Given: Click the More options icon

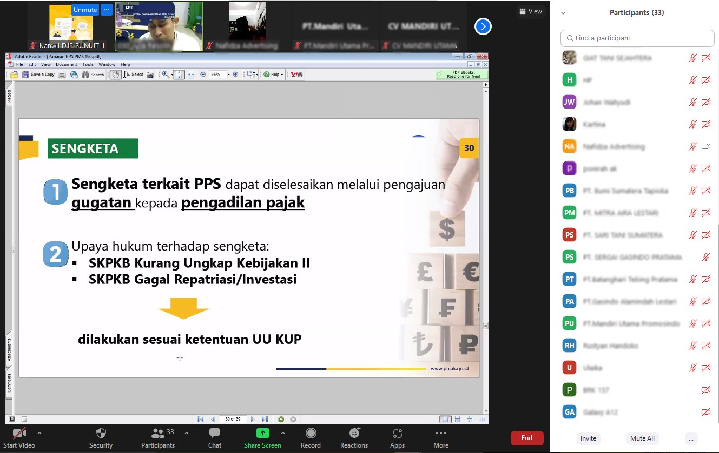Looking at the screenshot, I should pyautogui.click(x=440, y=433).
